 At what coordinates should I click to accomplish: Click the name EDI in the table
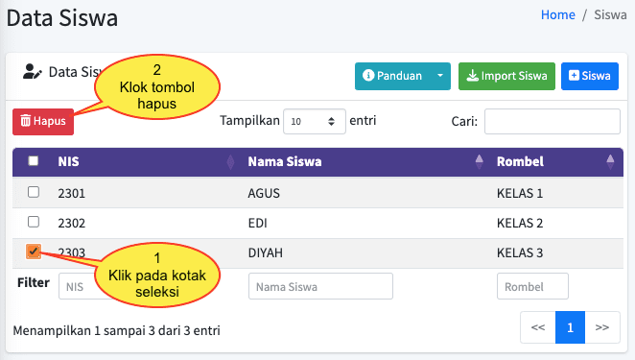[x=258, y=224]
